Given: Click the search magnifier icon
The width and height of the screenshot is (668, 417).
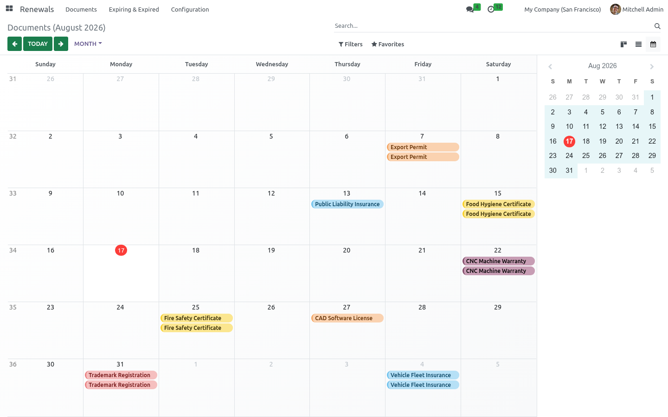Looking at the screenshot, I should coord(657,26).
